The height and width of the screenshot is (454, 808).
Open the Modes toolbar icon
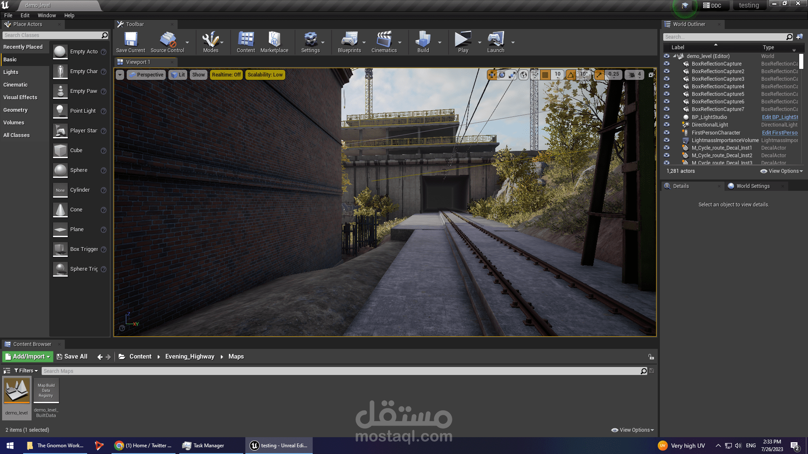point(210,42)
